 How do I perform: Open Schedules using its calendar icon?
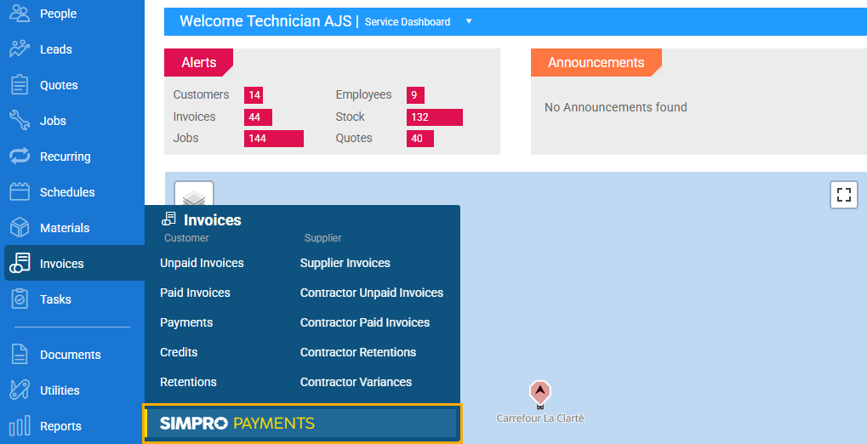click(x=20, y=192)
